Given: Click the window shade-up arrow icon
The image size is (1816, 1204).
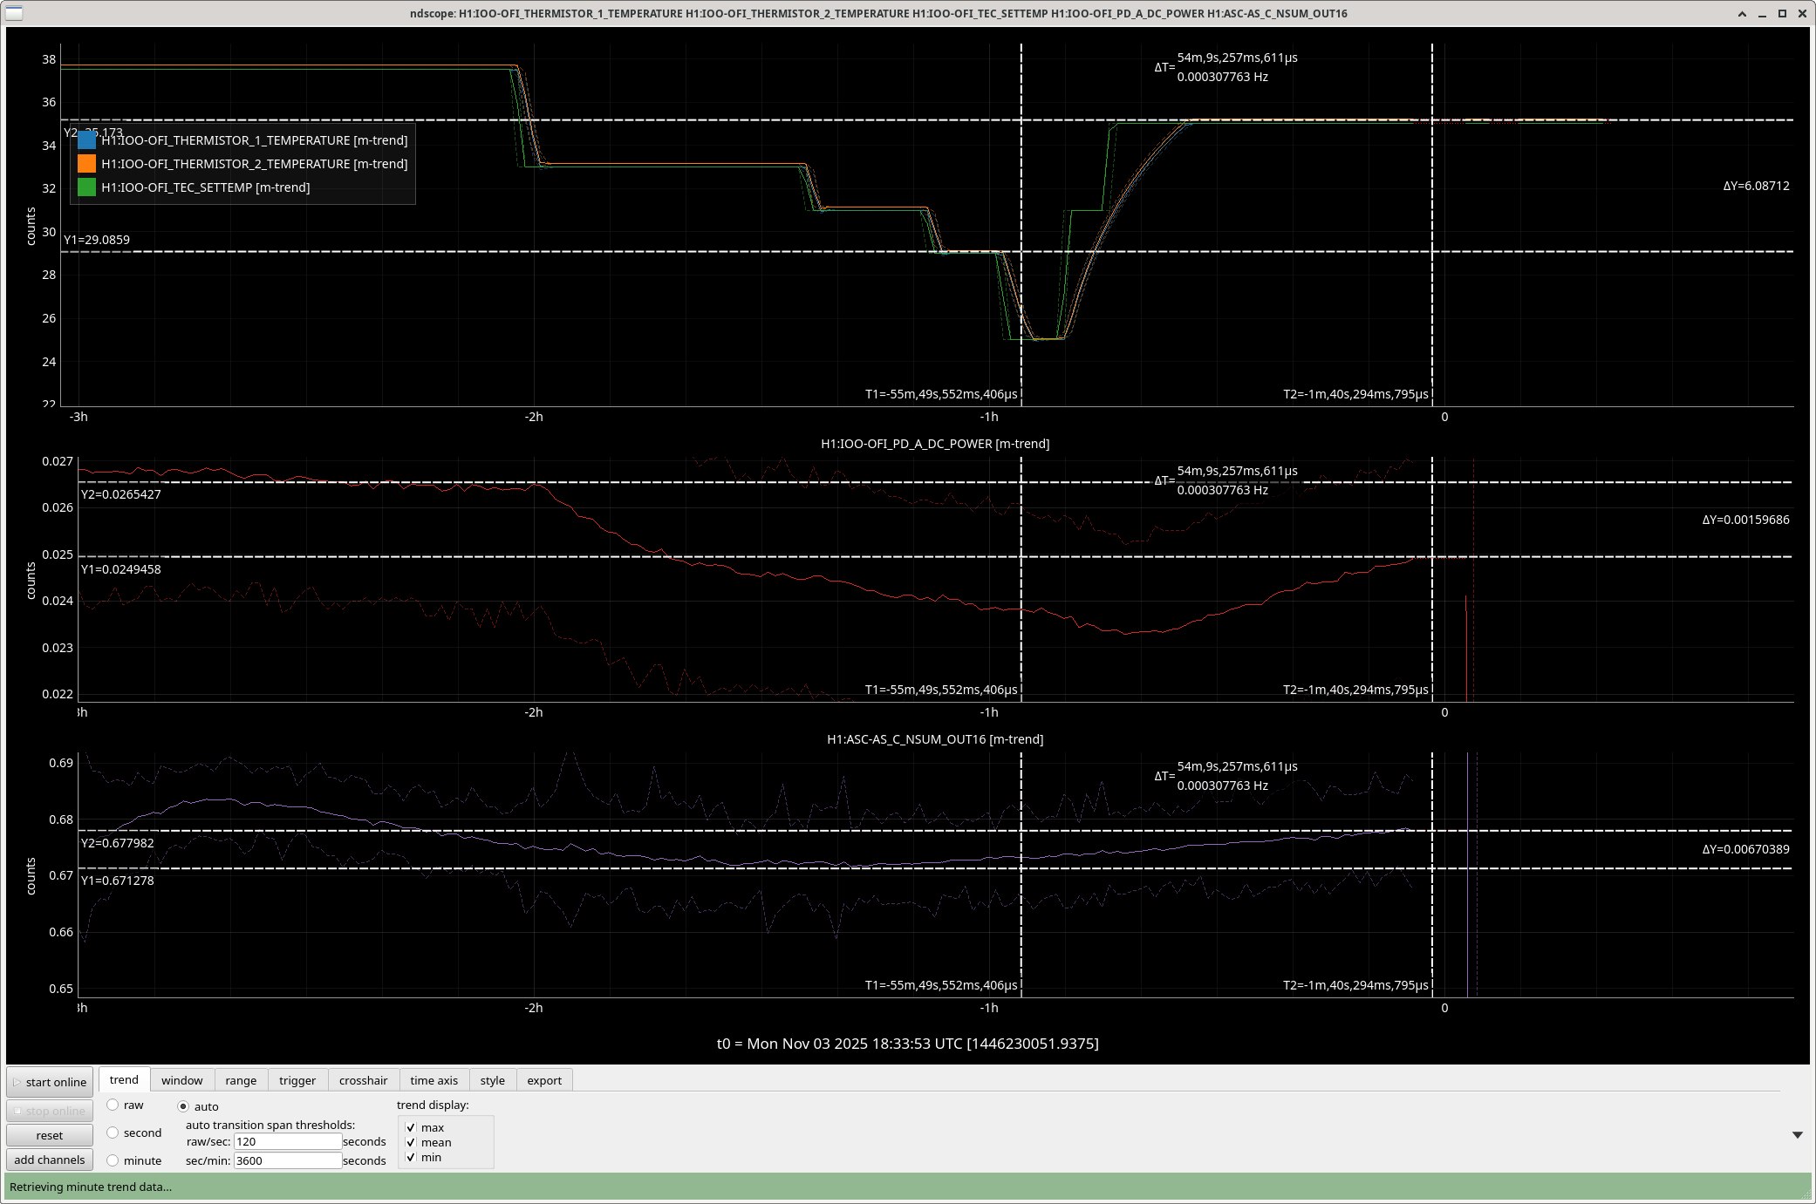Looking at the screenshot, I should (1742, 13).
